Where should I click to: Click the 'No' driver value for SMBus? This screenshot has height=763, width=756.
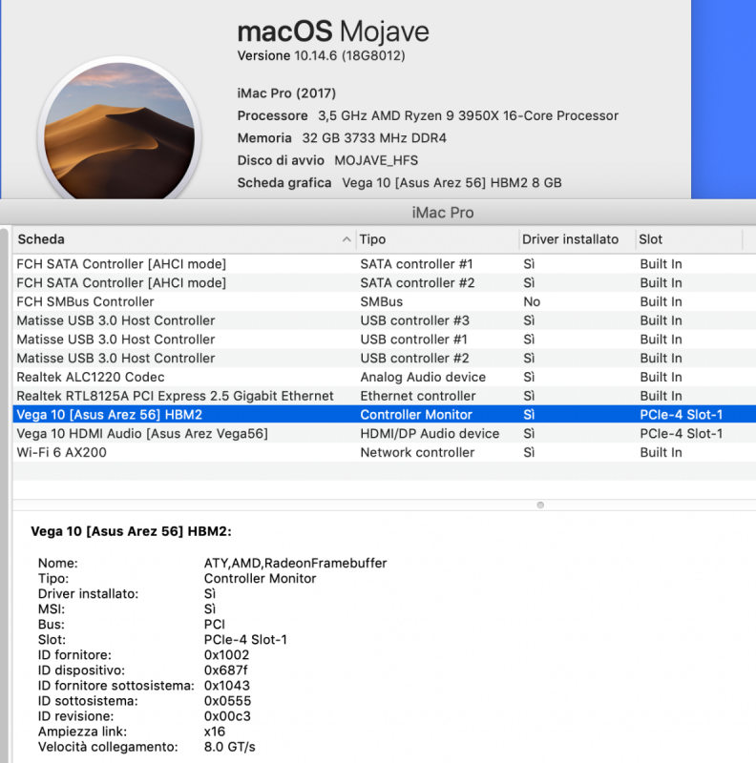[x=532, y=302]
